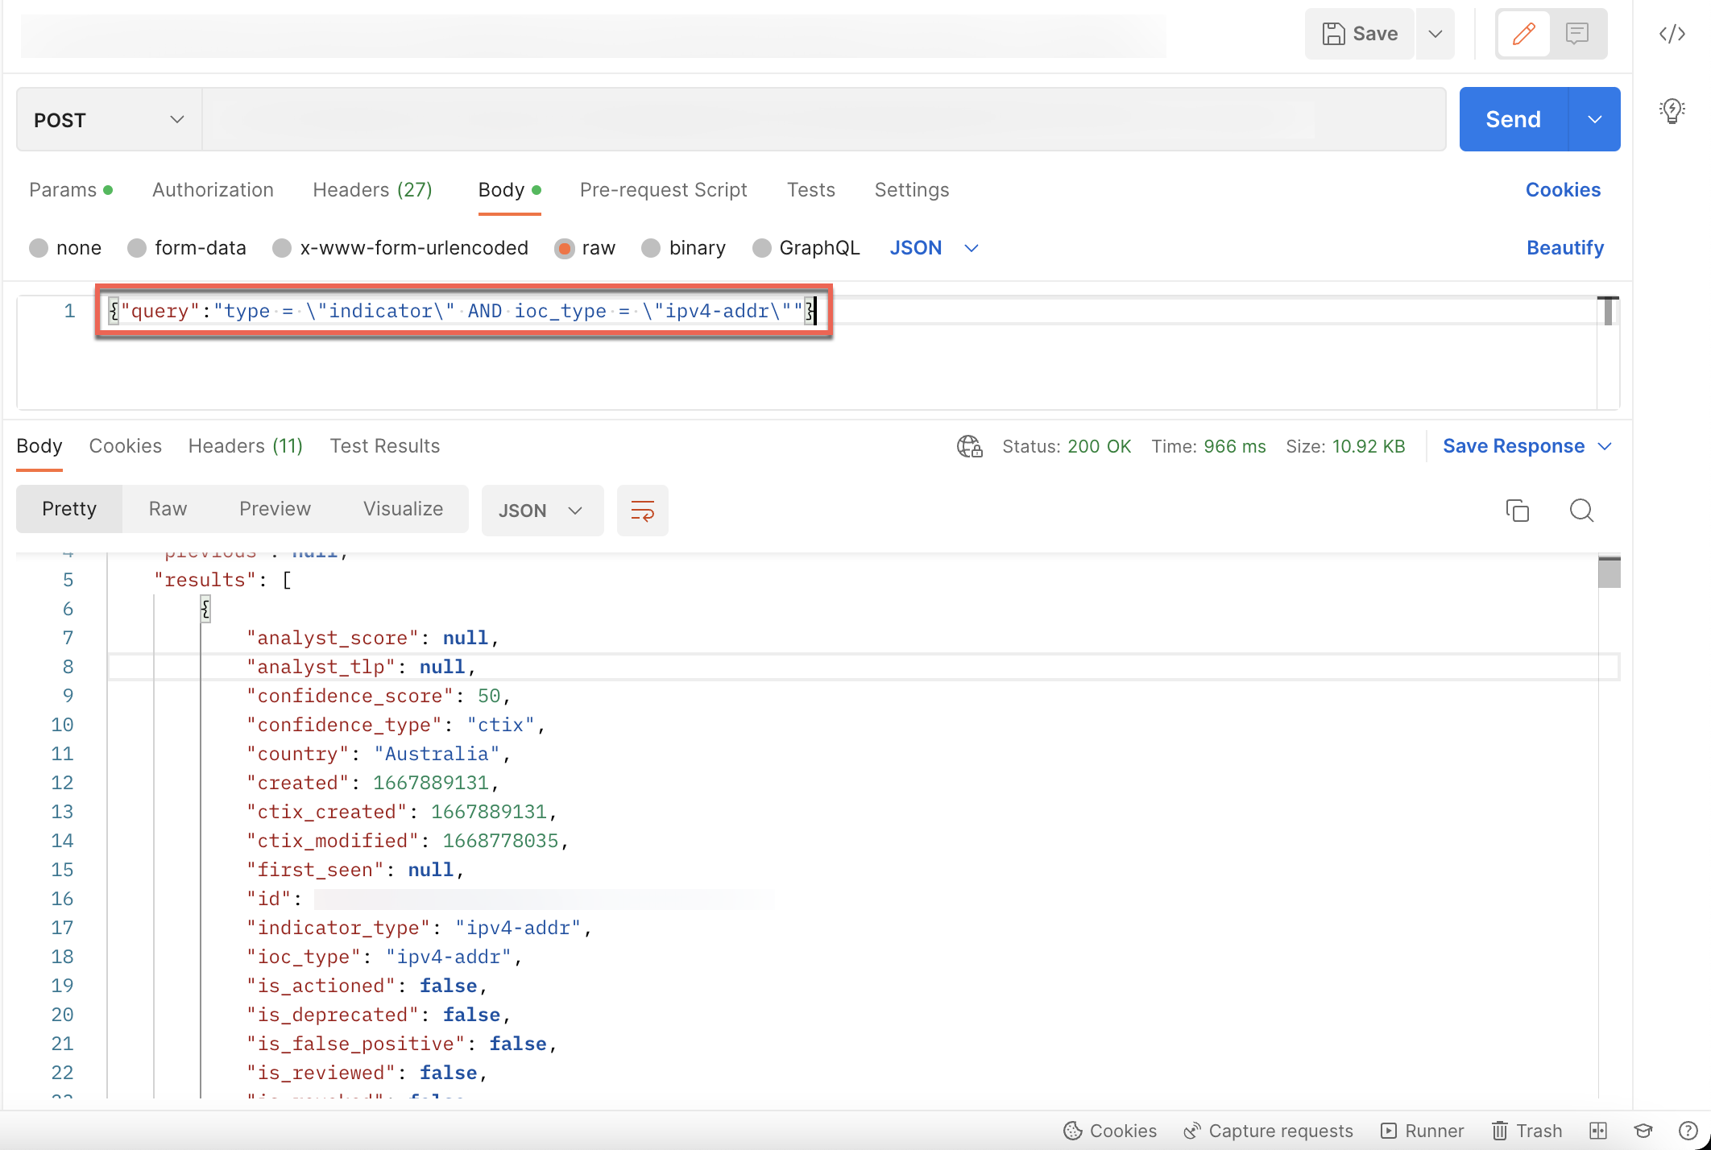Open the Bootcamp graduation cap icon
The image size is (1711, 1150).
[1643, 1131]
